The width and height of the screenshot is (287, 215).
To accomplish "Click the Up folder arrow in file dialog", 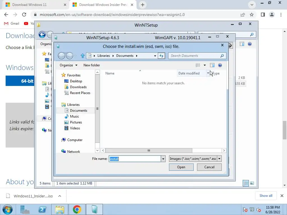I will point(83,56).
